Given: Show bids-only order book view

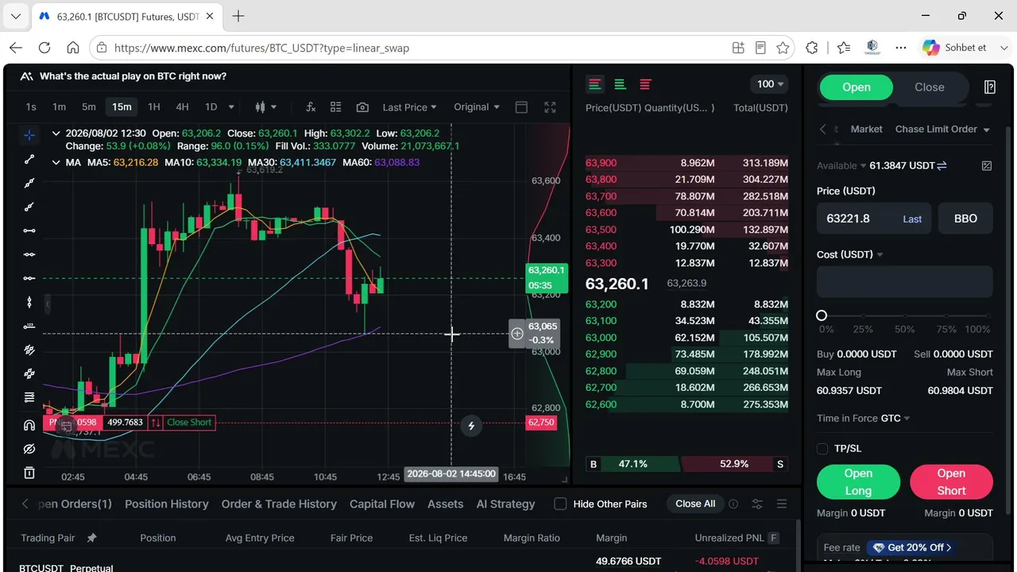Looking at the screenshot, I should pos(620,84).
